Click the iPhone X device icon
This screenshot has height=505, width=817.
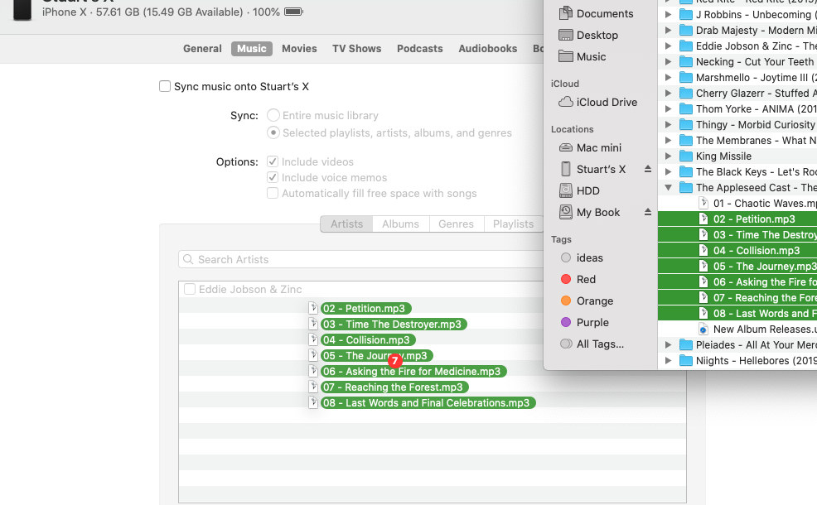(x=22, y=9)
